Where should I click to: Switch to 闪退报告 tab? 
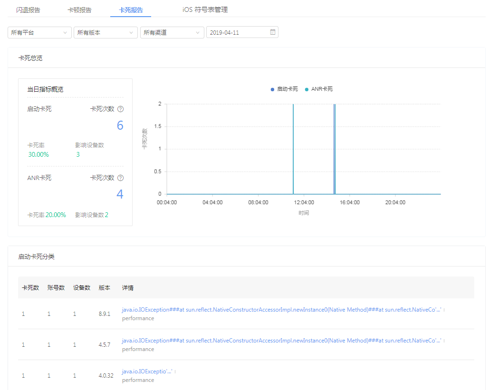(x=29, y=10)
